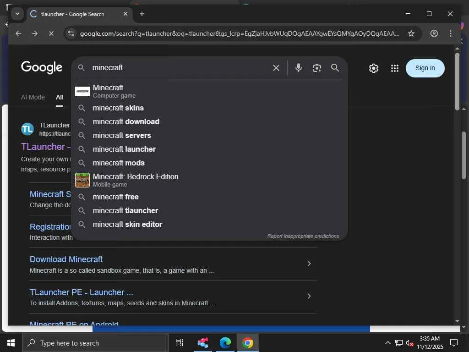Open the TLauncher PE - Launcher link

point(82,292)
